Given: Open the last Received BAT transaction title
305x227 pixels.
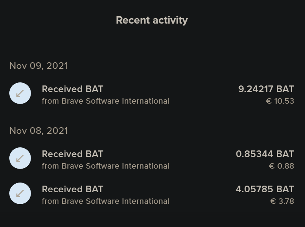Looking at the screenshot, I should coord(72,189).
